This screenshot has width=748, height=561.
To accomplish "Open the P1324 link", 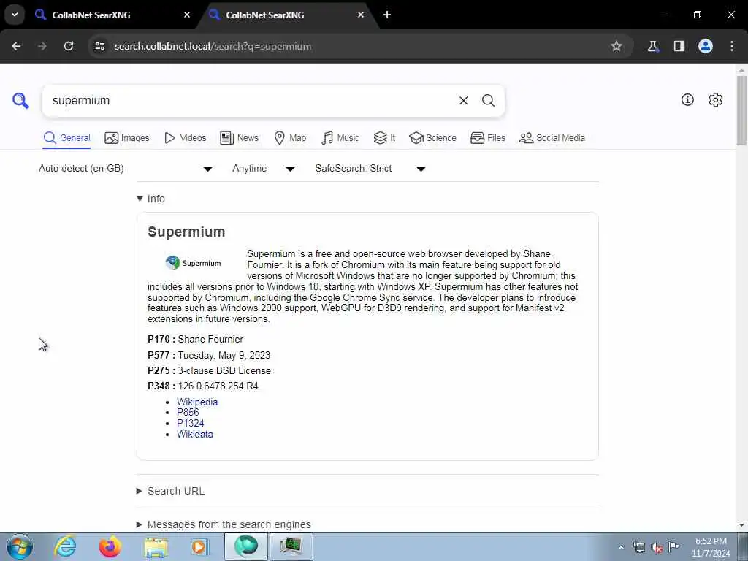I will 190,423.
